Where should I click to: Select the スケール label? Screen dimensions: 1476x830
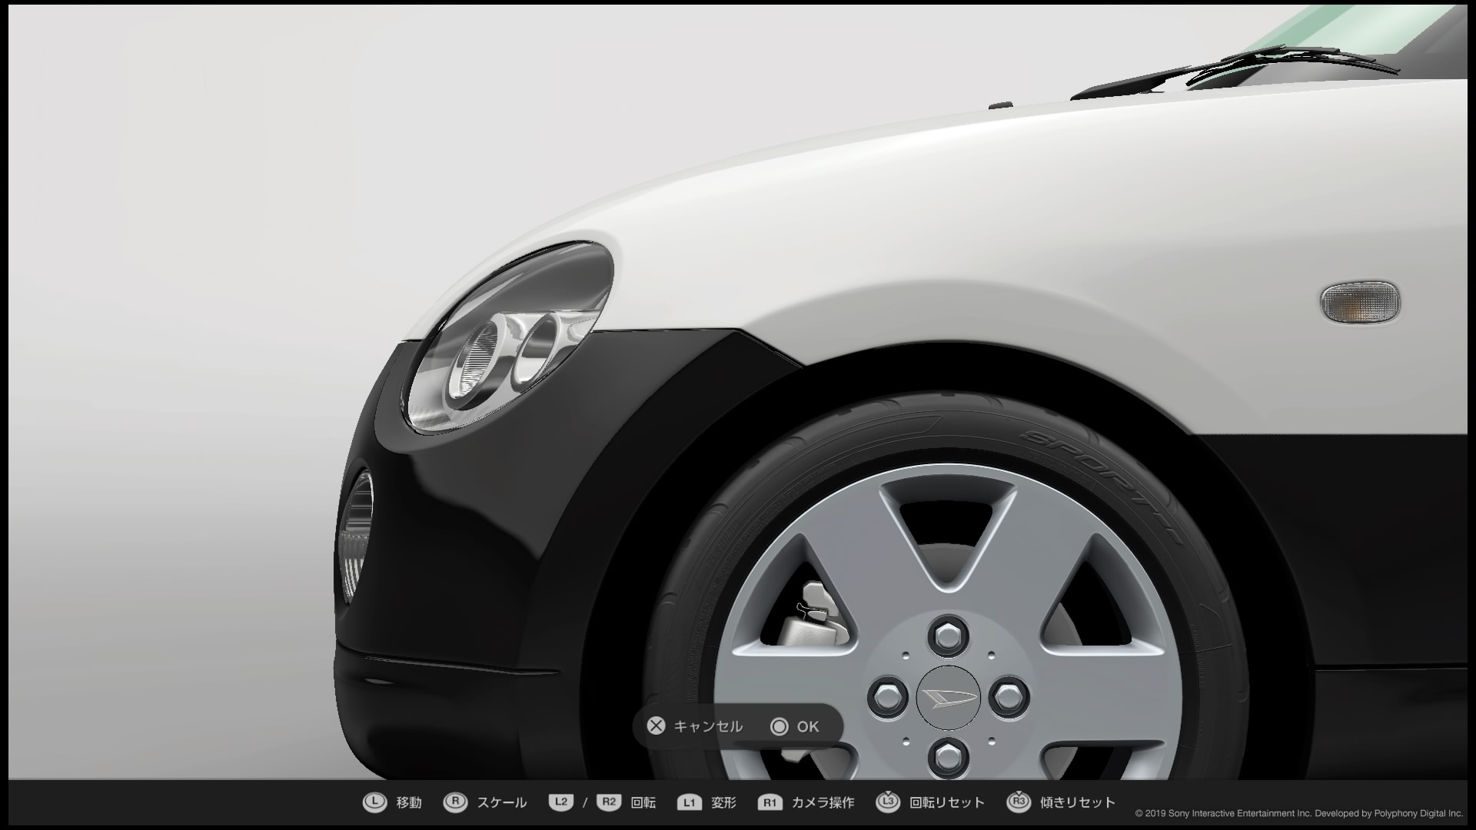pos(502,802)
